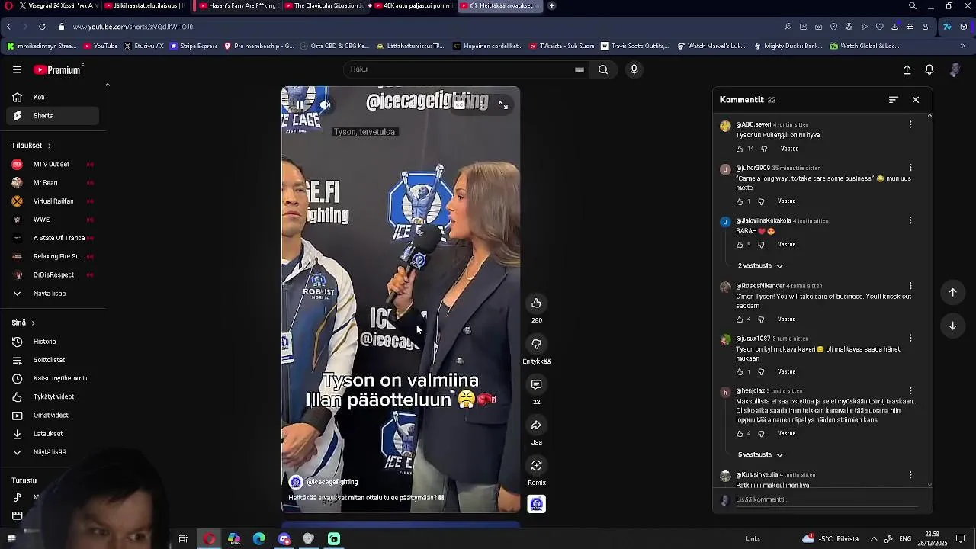Open YouTube notifications bell
The width and height of the screenshot is (976, 549).
[929, 69]
